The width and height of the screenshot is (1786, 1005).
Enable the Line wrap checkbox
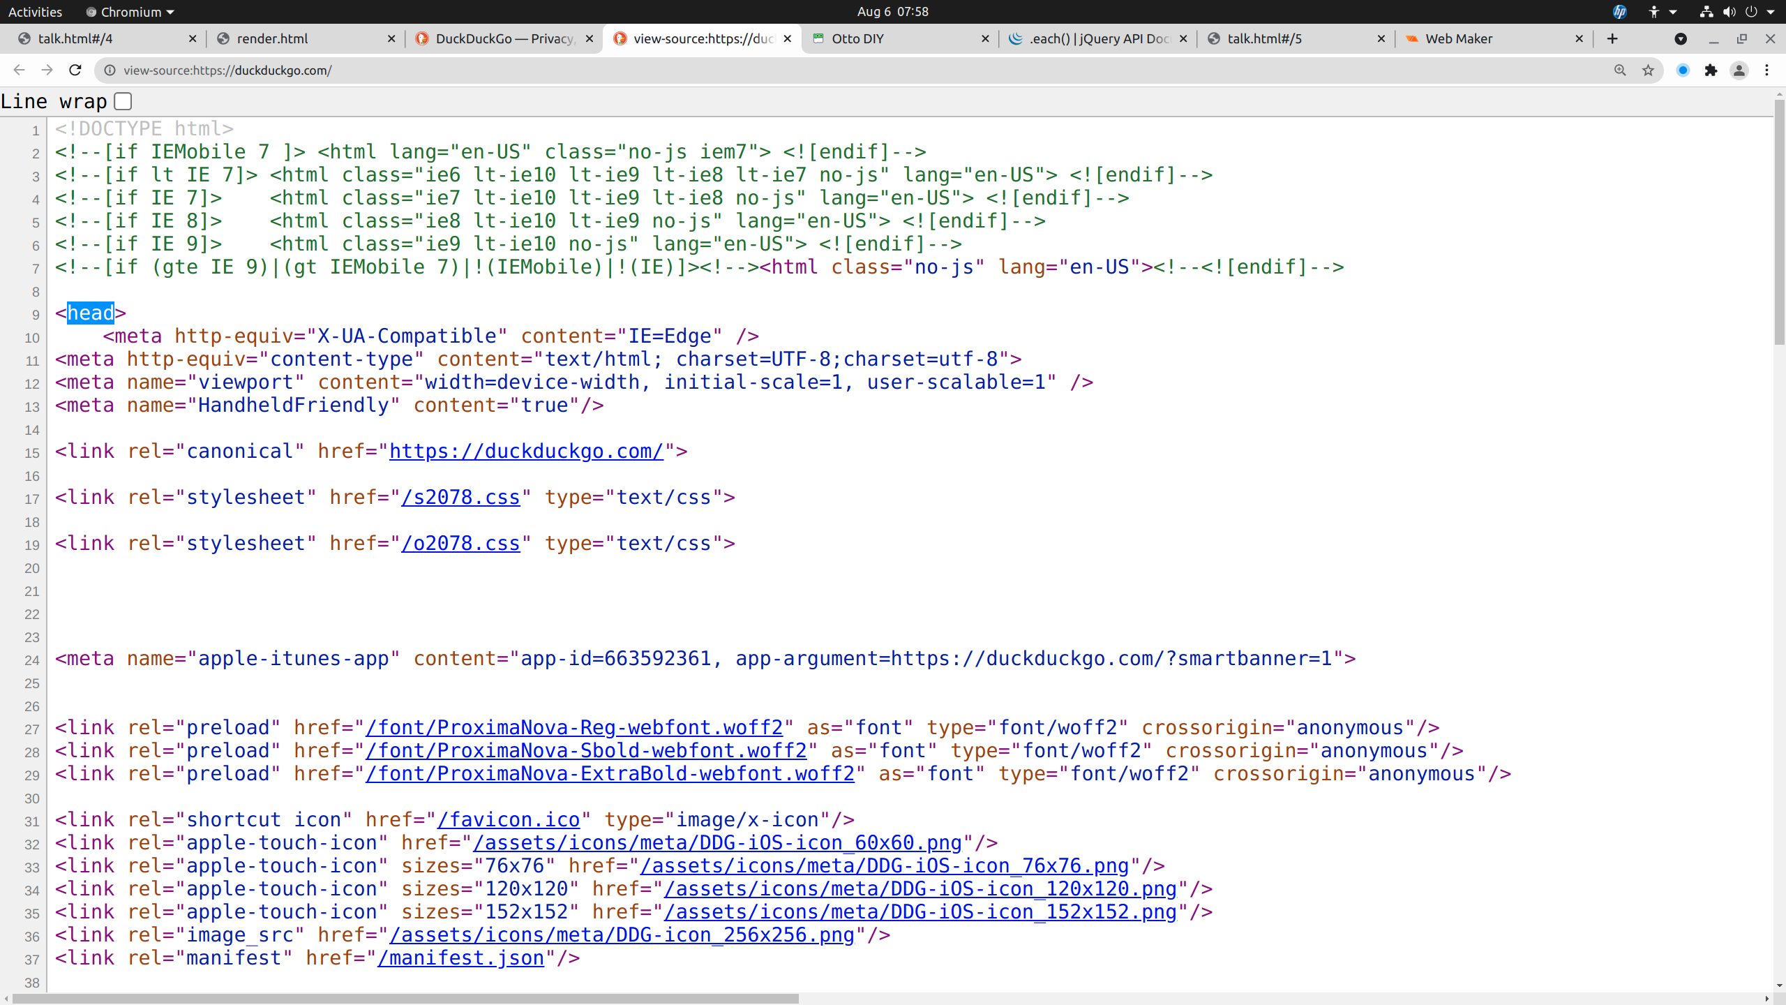123,101
